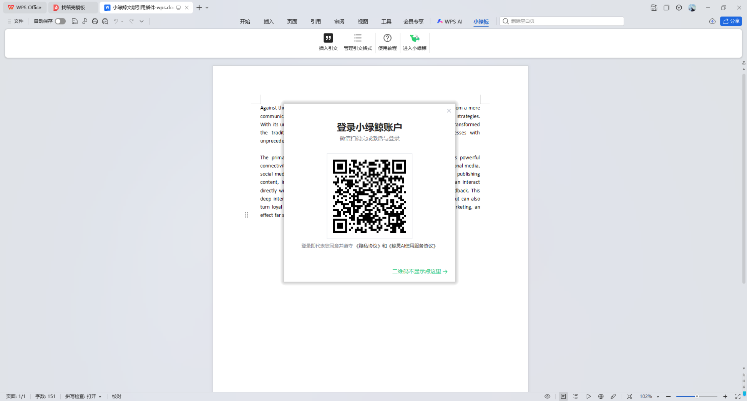Switch to the 插入 ribbon tab
The height and width of the screenshot is (401, 747).
[x=268, y=22]
